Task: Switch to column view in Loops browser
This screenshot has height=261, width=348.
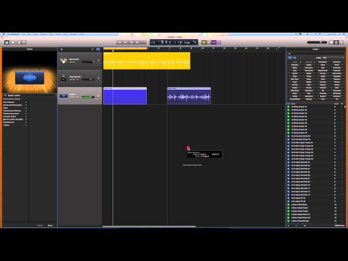Action: click(x=295, y=58)
